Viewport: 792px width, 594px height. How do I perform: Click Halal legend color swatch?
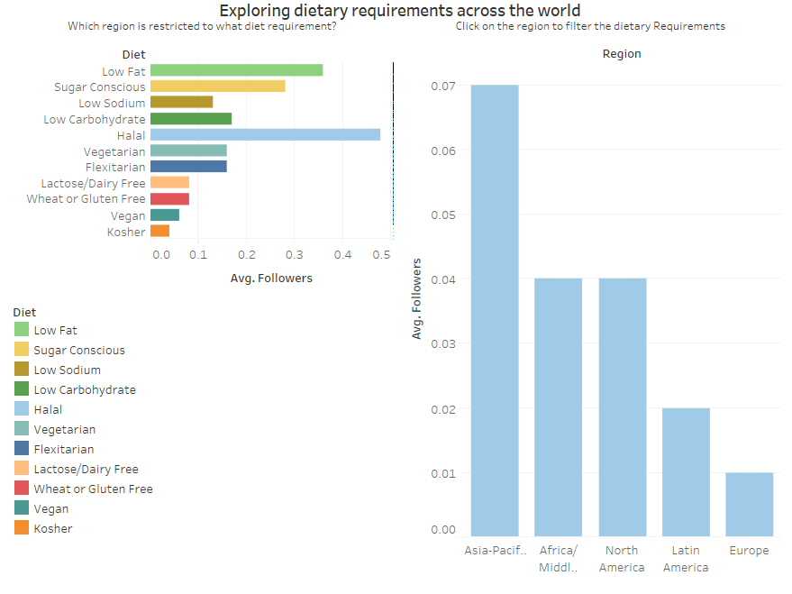(x=22, y=408)
